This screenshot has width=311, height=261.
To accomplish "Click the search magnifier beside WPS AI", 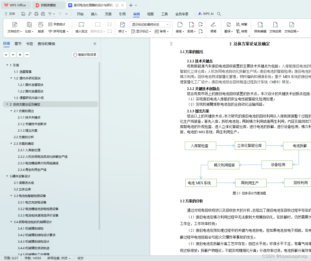I will pyautogui.click(x=219, y=14).
